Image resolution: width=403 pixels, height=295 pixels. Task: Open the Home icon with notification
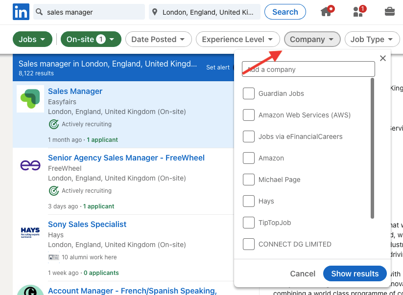pyautogui.click(x=327, y=11)
